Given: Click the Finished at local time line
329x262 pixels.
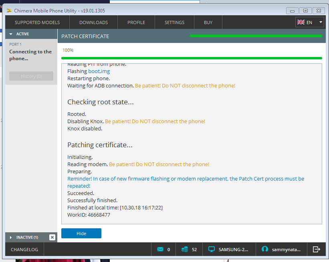Looking at the screenshot, I should point(115,207).
